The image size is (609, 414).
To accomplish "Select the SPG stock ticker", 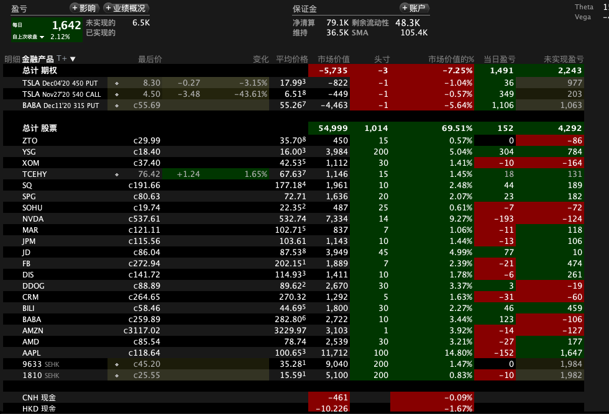I will (x=29, y=197).
